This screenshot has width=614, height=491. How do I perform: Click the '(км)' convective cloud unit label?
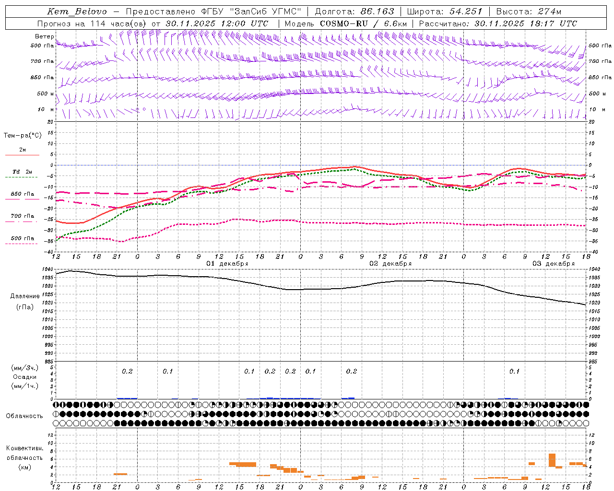tap(24, 467)
